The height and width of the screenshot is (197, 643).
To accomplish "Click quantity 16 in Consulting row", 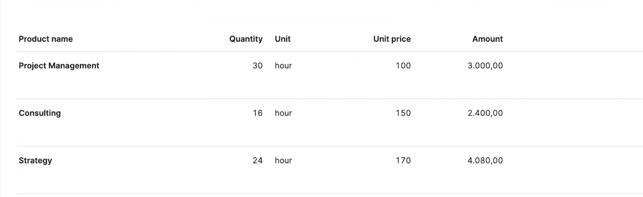I will [x=257, y=113].
